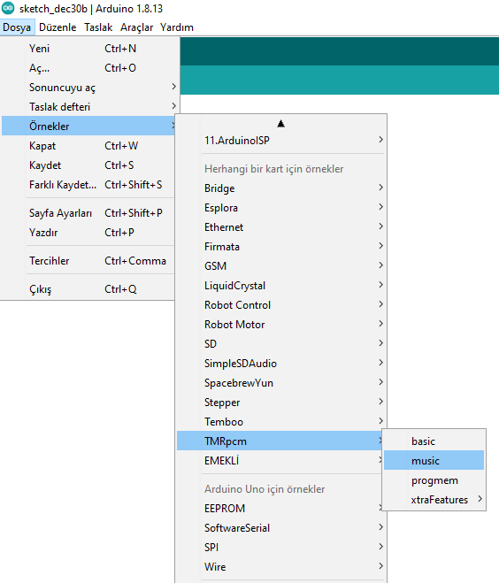Select Çıkış to quit Arduino

point(88,289)
